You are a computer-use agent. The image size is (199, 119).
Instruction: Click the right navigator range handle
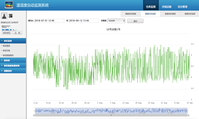pyautogui.click(x=187, y=111)
